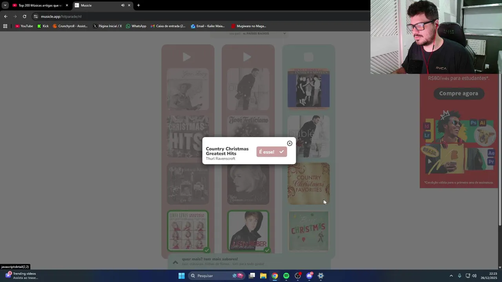This screenshot has width=502, height=282.
Task: Pick the Bublé album in second column
Action: (x=248, y=89)
